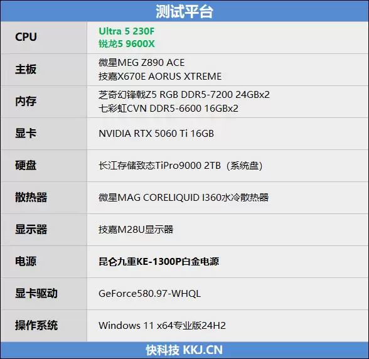Select the '硬盘' row label
The height and width of the screenshot is (359, 369).
26,165
